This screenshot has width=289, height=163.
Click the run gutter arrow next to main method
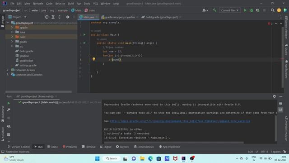[84, 43]
